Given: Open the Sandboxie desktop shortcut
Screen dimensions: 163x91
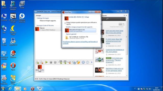Looking at the screenshot, I should pyautogui.click(x=13, y=54).
